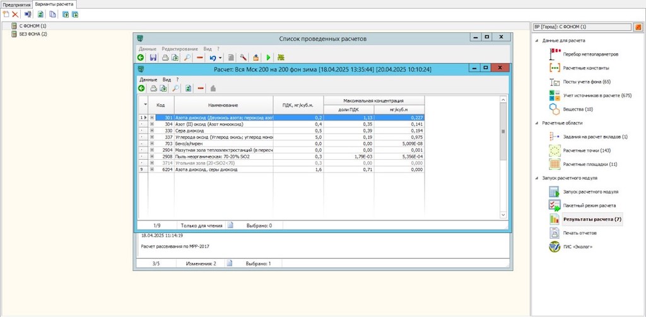Image resolution: width=646 pixels, height=317 pixels.
Task: Click the red delete X icon in main toolbar
Action: [15, 14]
